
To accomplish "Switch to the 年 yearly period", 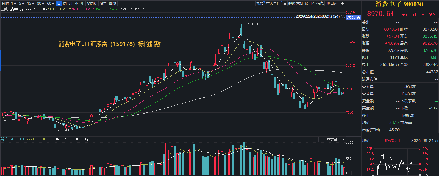I will (82, 4).
